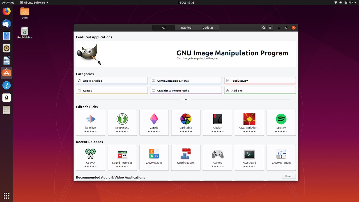Screen dimensions: 359x202
Task: Open the KeePassXC app from Editor's Picks
Action: coord(122,123)
